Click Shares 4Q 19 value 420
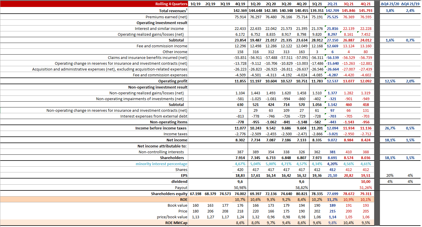The image size is (422, 227). 240,170
